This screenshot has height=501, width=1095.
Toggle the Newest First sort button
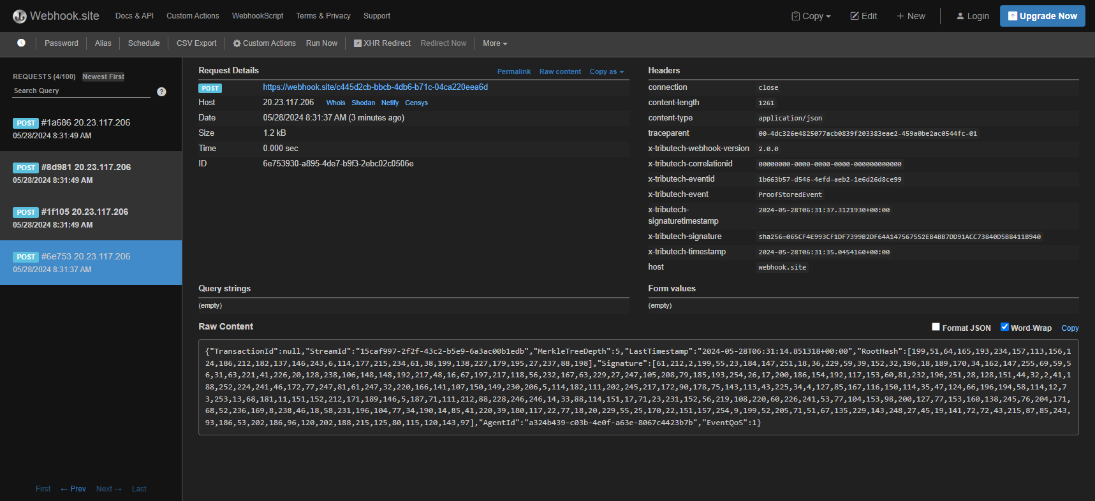(x=103, y=76)
